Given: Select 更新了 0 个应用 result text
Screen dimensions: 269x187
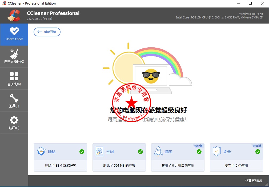Looking at the screenshot, I should [x=236, y=166].
